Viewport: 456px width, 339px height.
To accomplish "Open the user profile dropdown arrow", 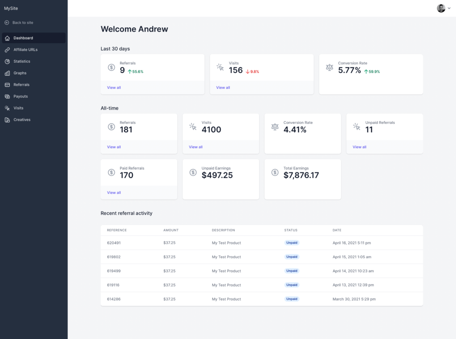I will pyautogui.click(x=449, y=8).
